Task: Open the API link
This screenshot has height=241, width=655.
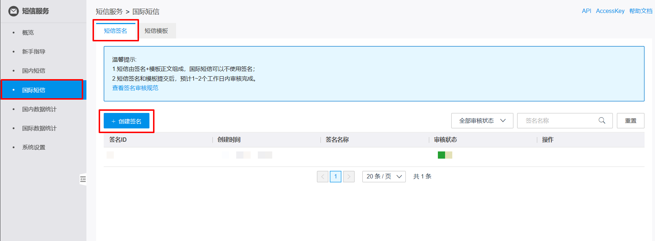Action: point(587,11)
